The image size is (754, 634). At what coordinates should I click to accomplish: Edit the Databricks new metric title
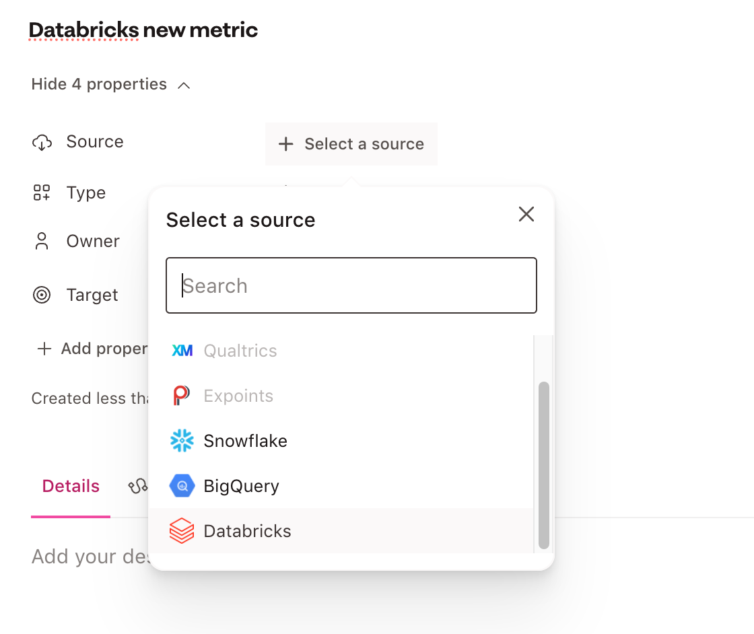[x=143, y=30]
